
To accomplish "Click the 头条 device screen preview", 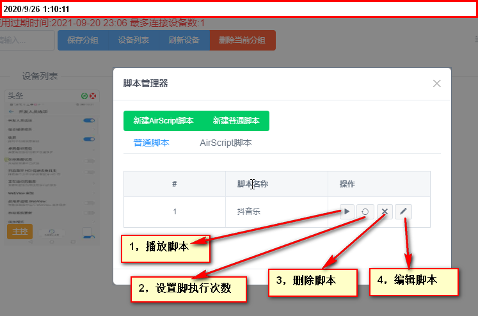I will (52, 173).
